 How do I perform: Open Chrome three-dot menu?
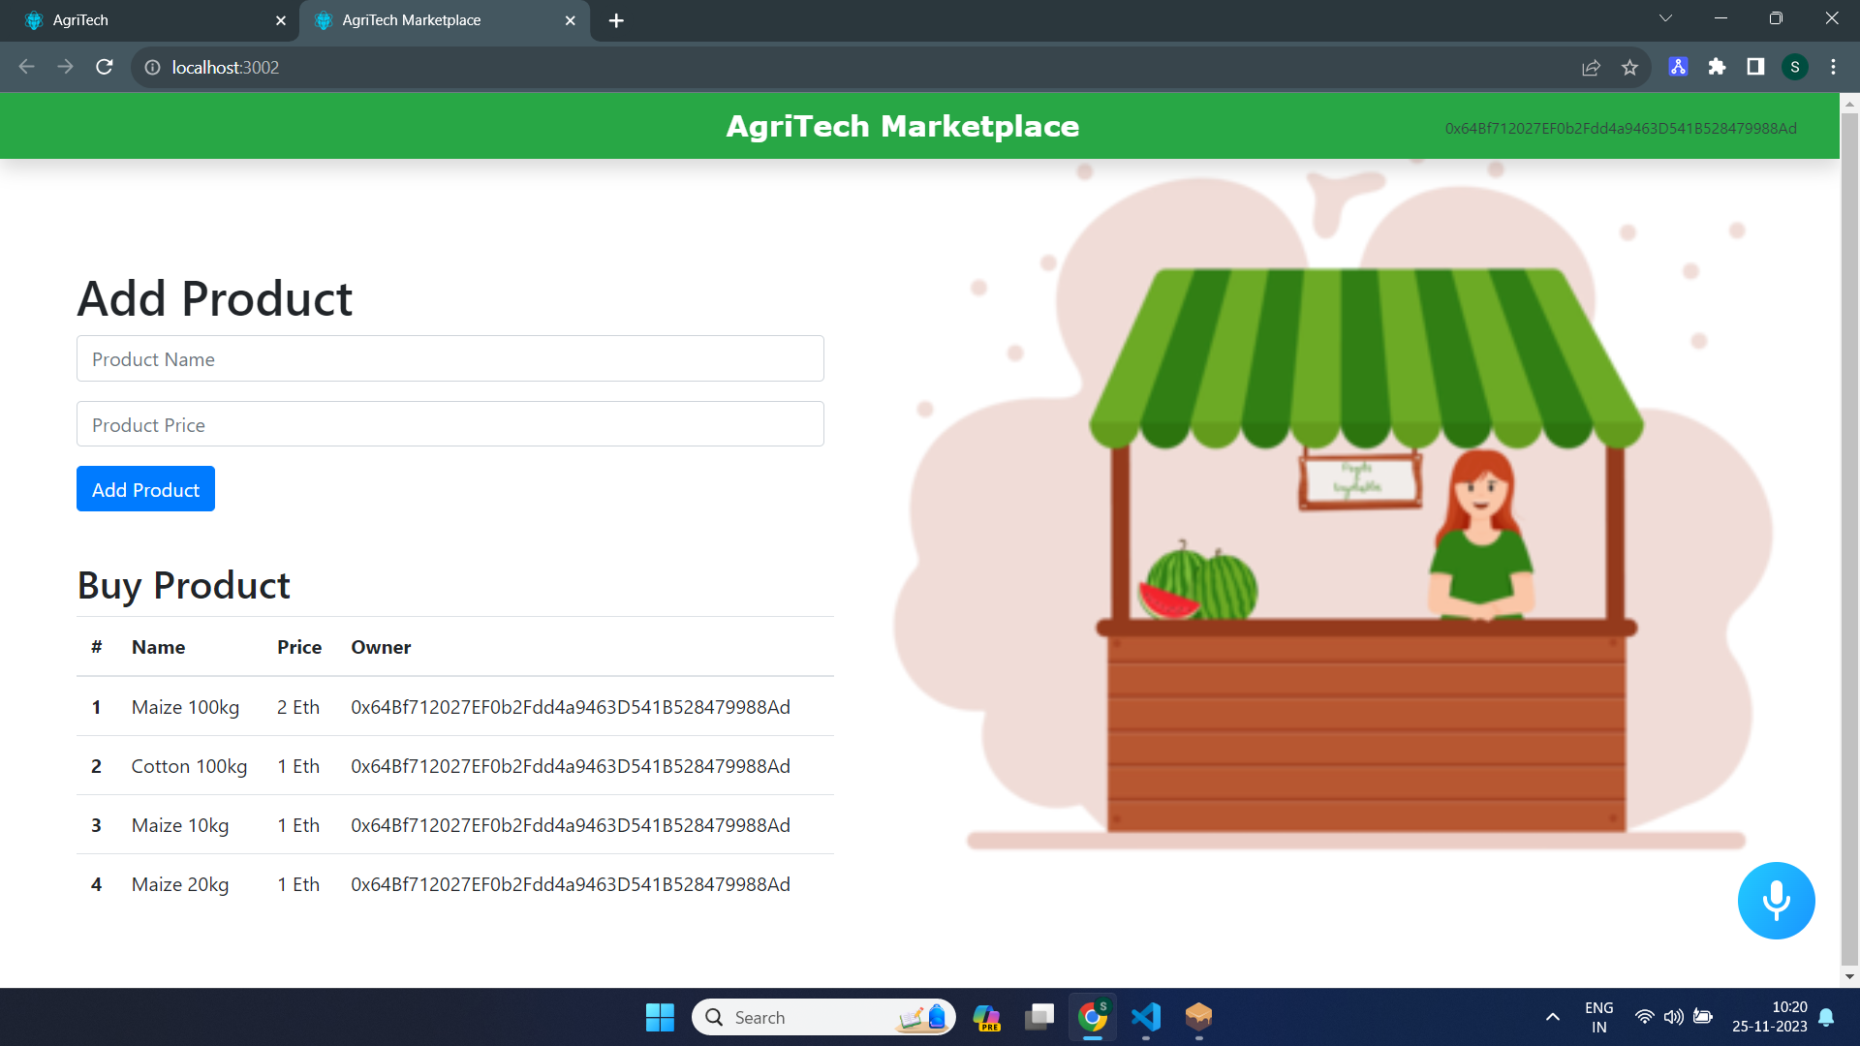tap(1833, 67)
